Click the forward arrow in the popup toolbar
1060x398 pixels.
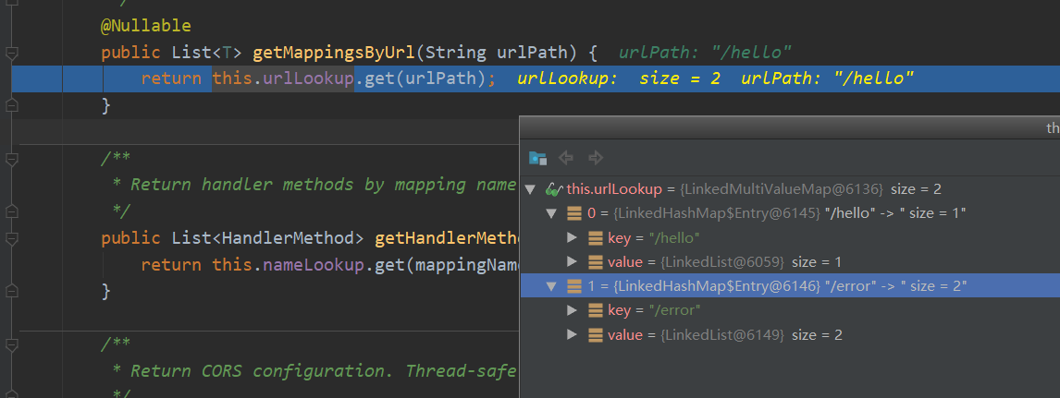(596, 158)
